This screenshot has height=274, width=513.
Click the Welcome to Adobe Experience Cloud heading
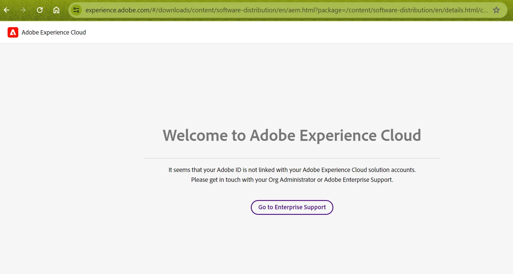pos(292,135)
